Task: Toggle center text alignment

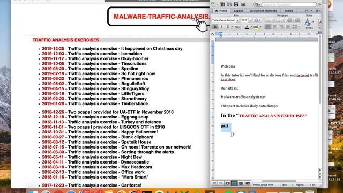Action: (274, 27)
